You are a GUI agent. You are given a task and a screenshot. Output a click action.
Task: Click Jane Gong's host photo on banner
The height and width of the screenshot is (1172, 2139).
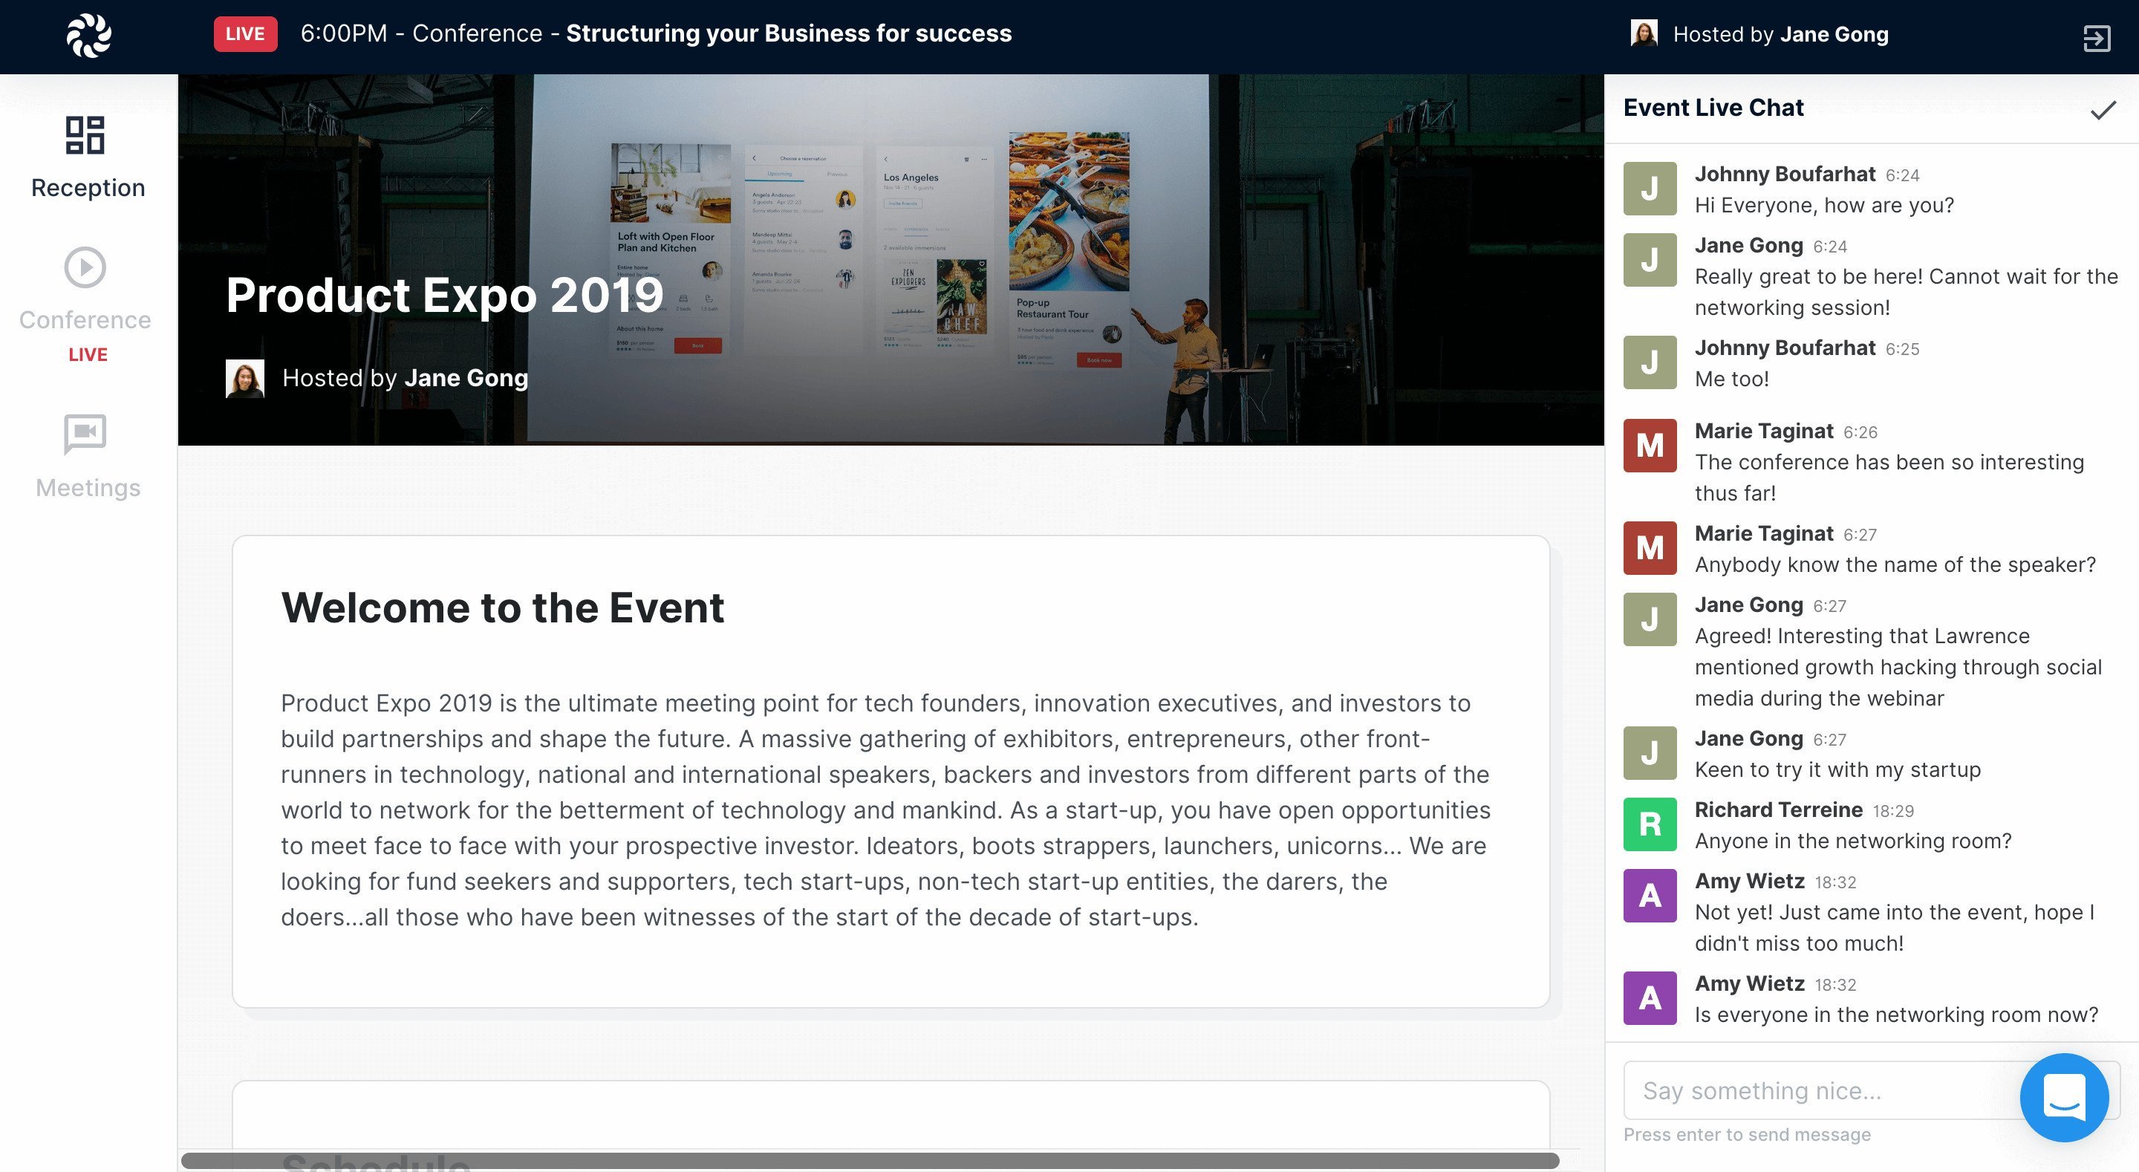point(245,378)
